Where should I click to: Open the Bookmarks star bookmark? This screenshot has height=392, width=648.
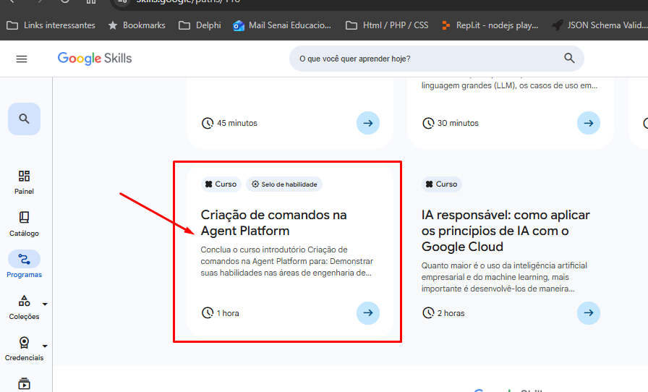tap(137, 25)
